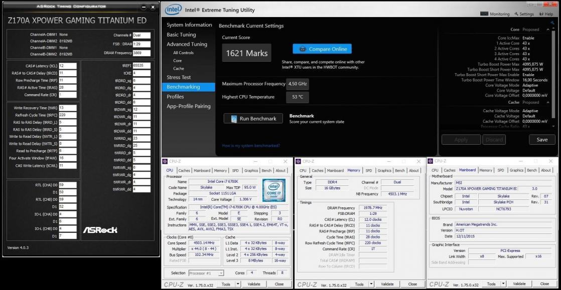Viewport: 561px width, 290px height.
Task: Select Advanced Tuning in the XTU sidebar
Action: tap(187, 44)
